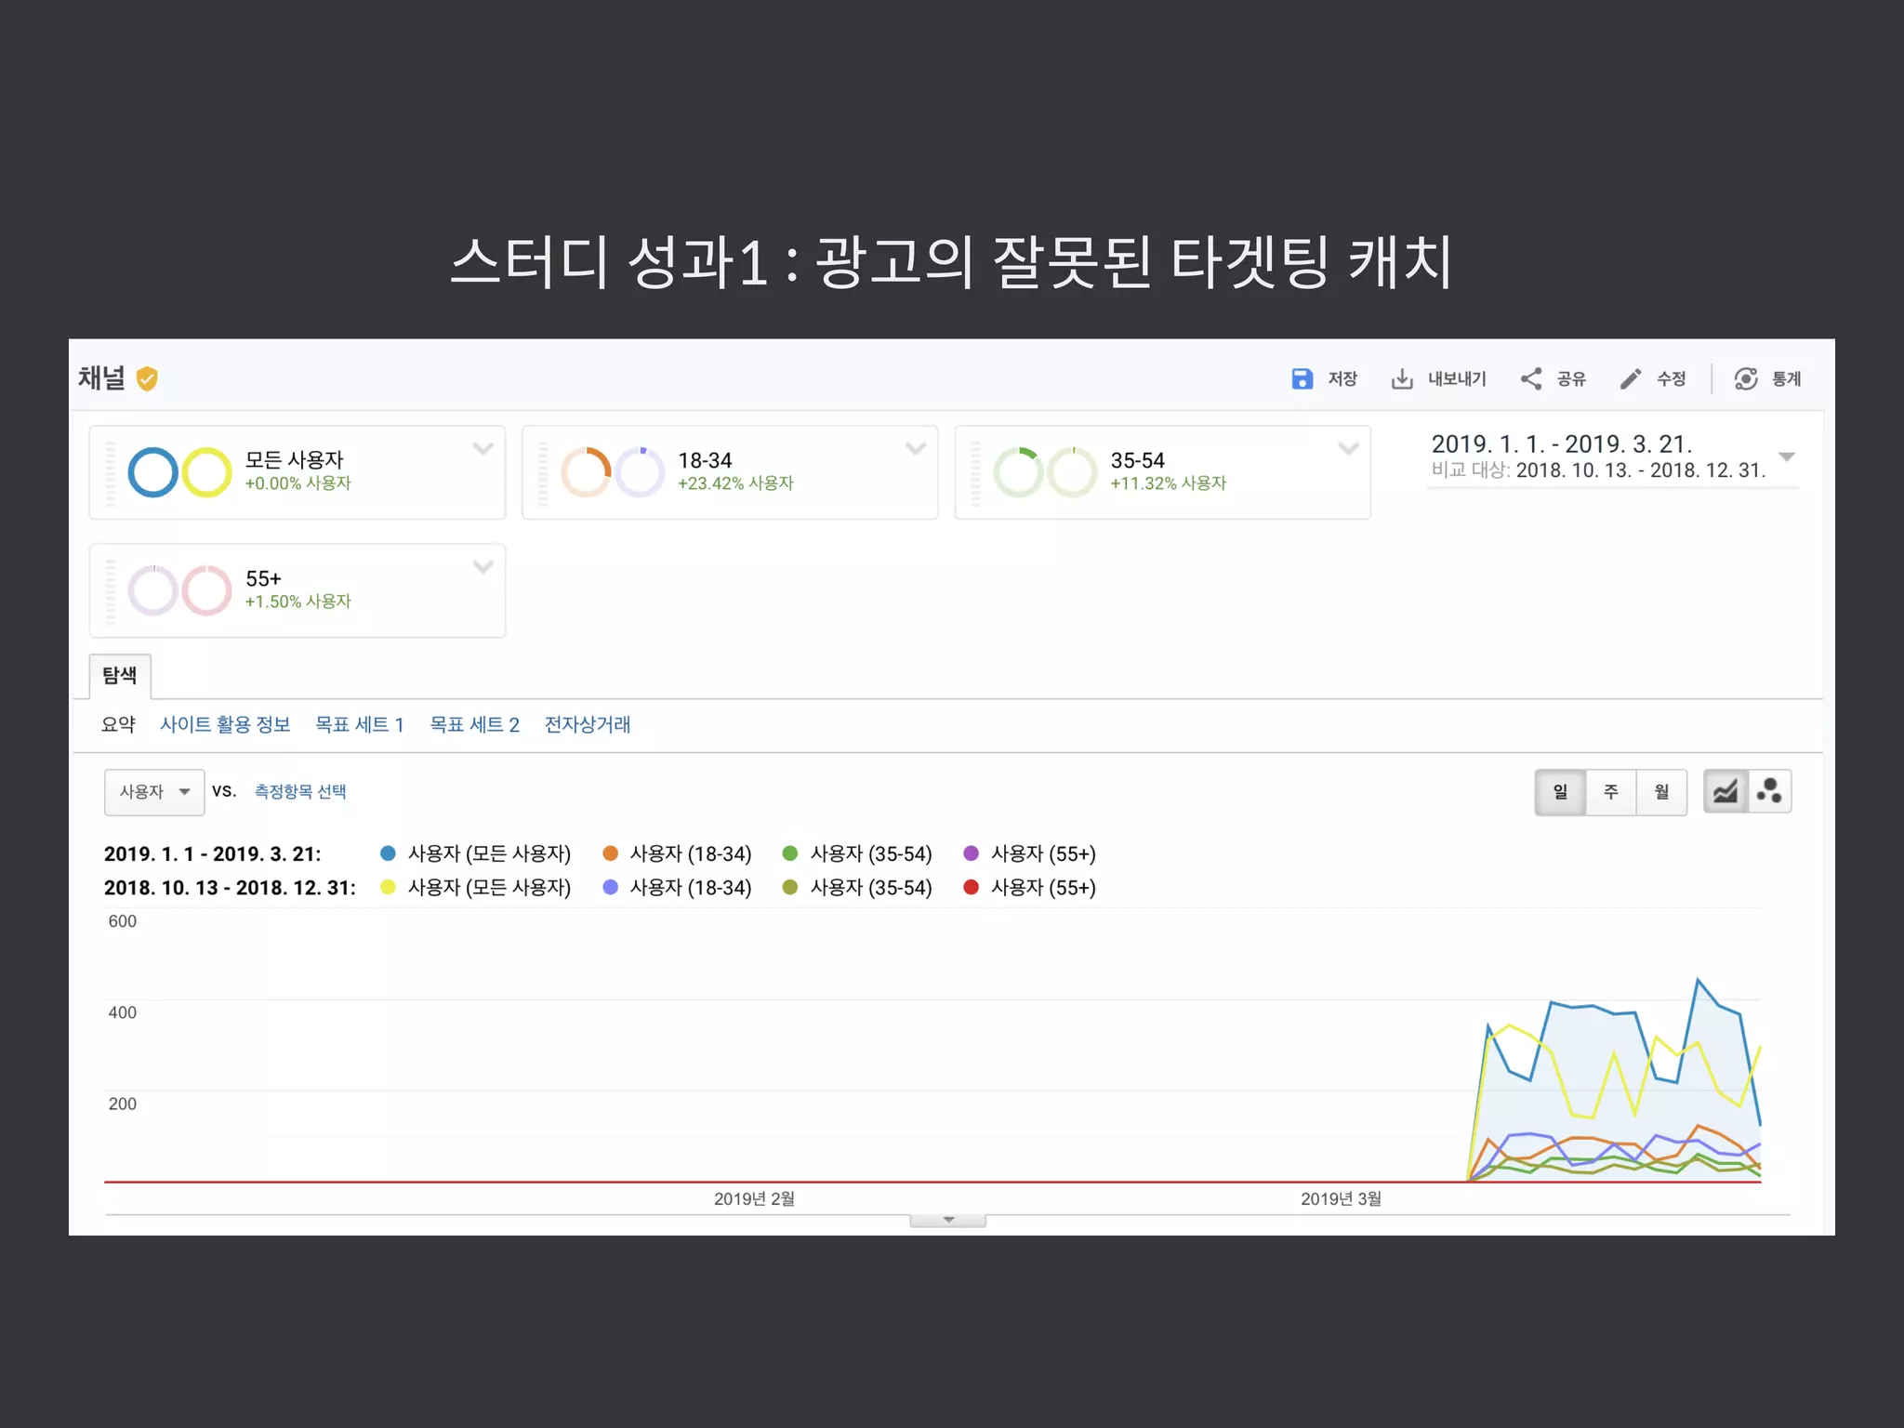Open the 목표 세트 1 sub-tab

tap(360, 724)
